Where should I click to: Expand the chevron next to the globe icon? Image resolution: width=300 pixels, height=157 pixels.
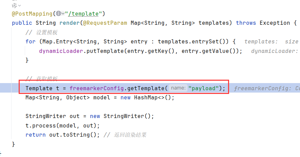tap(63, 13)
